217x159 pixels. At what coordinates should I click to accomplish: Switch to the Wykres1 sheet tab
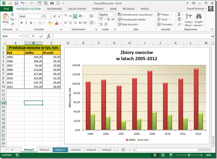click(x=60, y=150)
